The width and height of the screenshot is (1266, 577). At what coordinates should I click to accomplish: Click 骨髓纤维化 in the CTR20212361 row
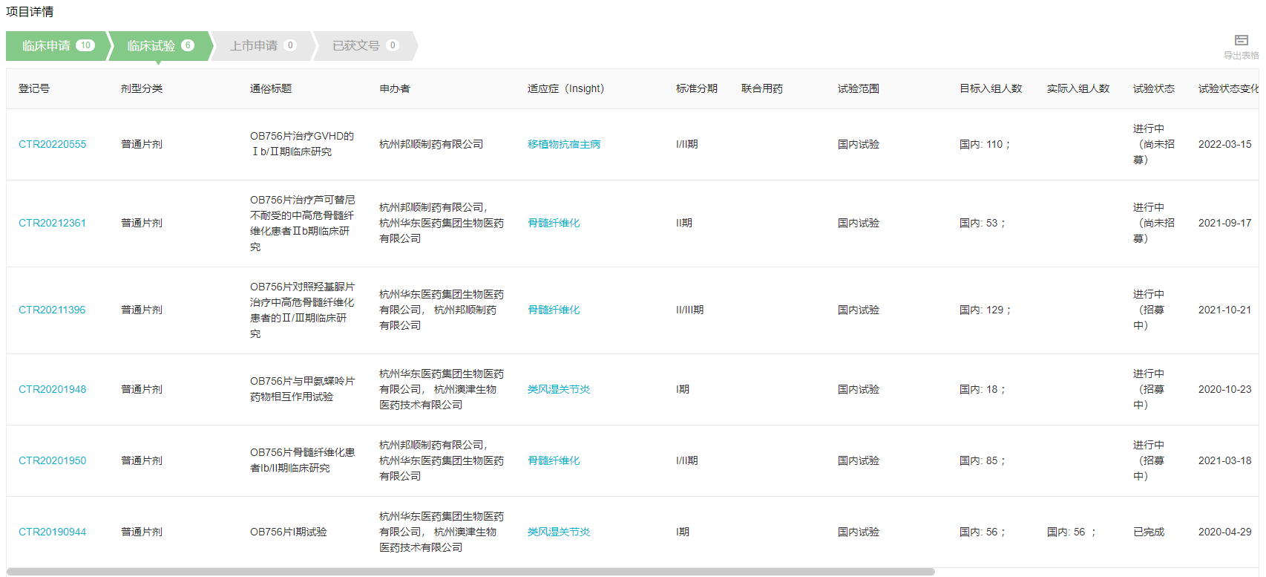pyautogui.click(x=554, y=223)
